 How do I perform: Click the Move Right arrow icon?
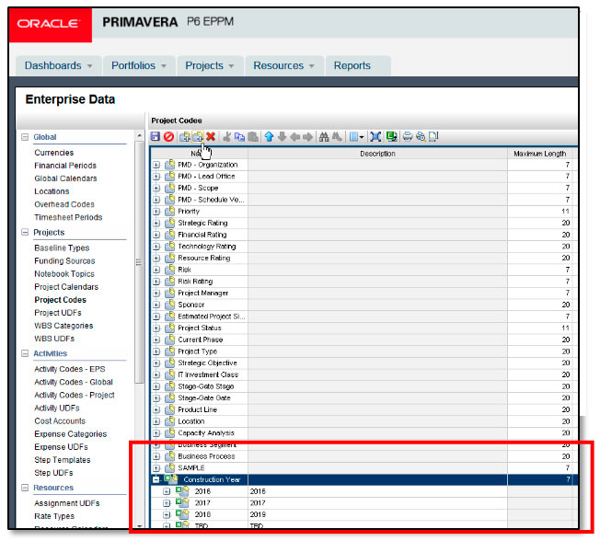tap(307, 136)
